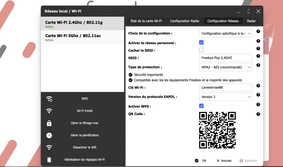Click the OK button
The height and width of the screenshot is (167, 283).
click(201, 161)
